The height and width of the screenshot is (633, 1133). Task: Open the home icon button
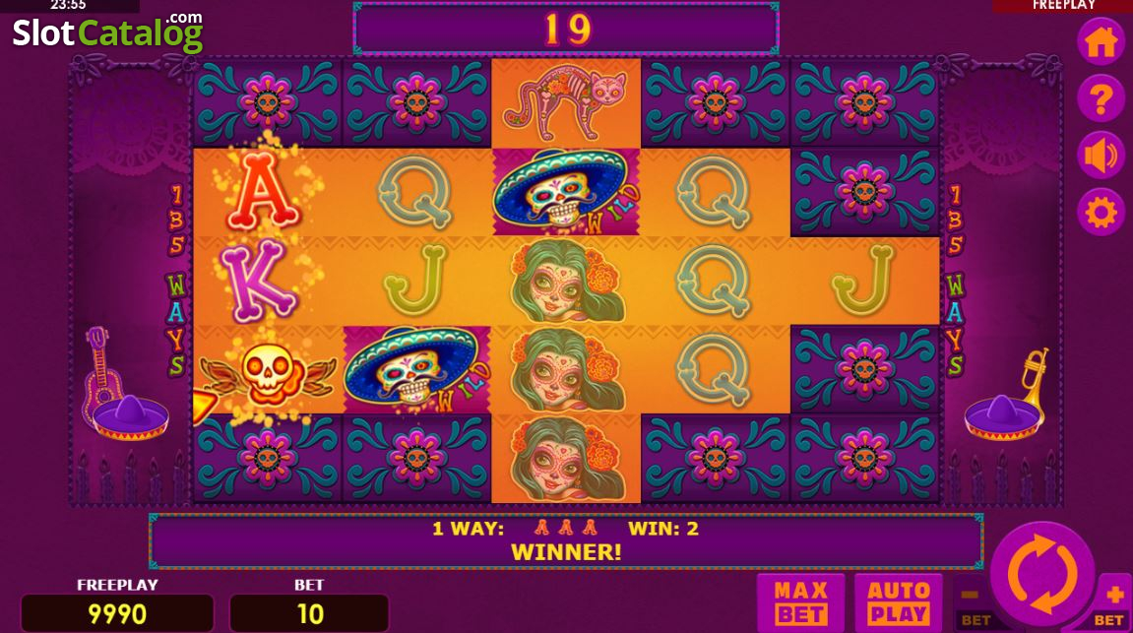coord(1101,42)
